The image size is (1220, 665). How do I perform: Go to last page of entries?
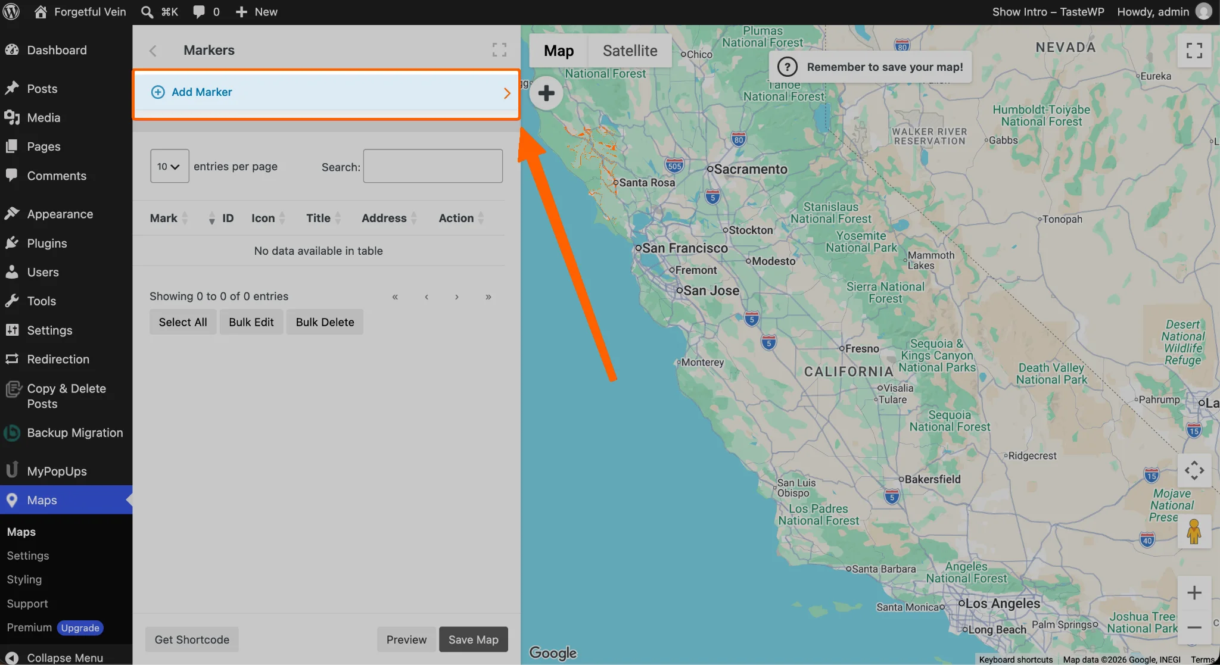click(x=488, y=296)
